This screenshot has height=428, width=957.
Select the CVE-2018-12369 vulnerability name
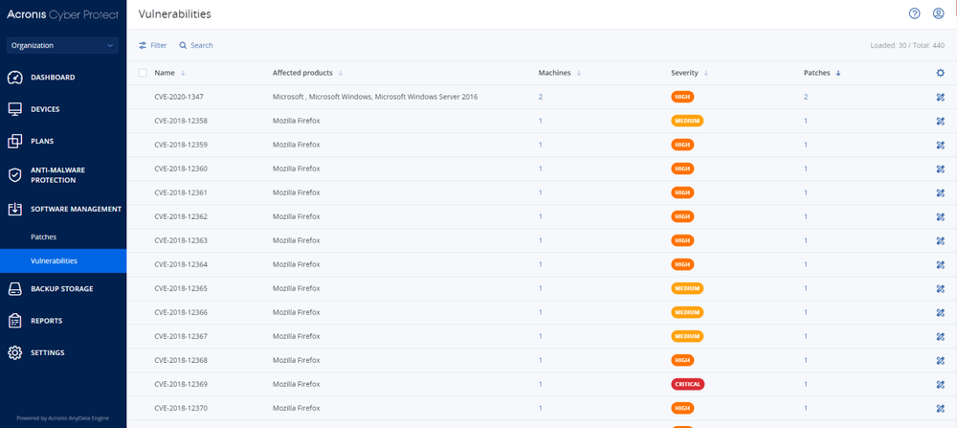point(181,384)
